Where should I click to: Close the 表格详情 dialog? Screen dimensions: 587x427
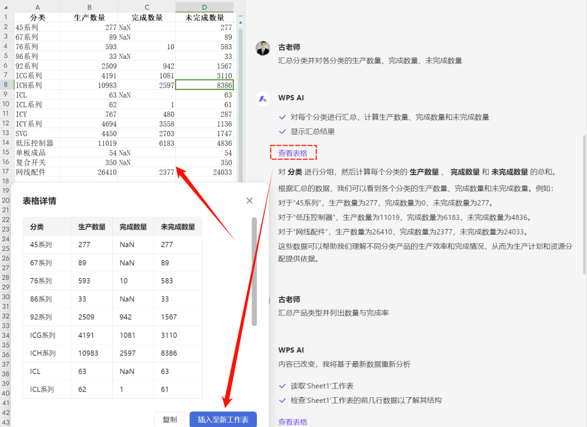[250, 201]
